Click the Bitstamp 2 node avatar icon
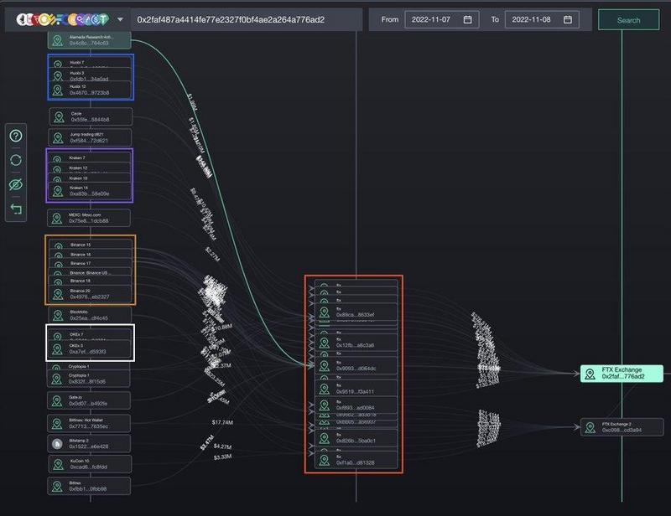The height and width of the screenshot is (516, 671). tap(59, 444)
